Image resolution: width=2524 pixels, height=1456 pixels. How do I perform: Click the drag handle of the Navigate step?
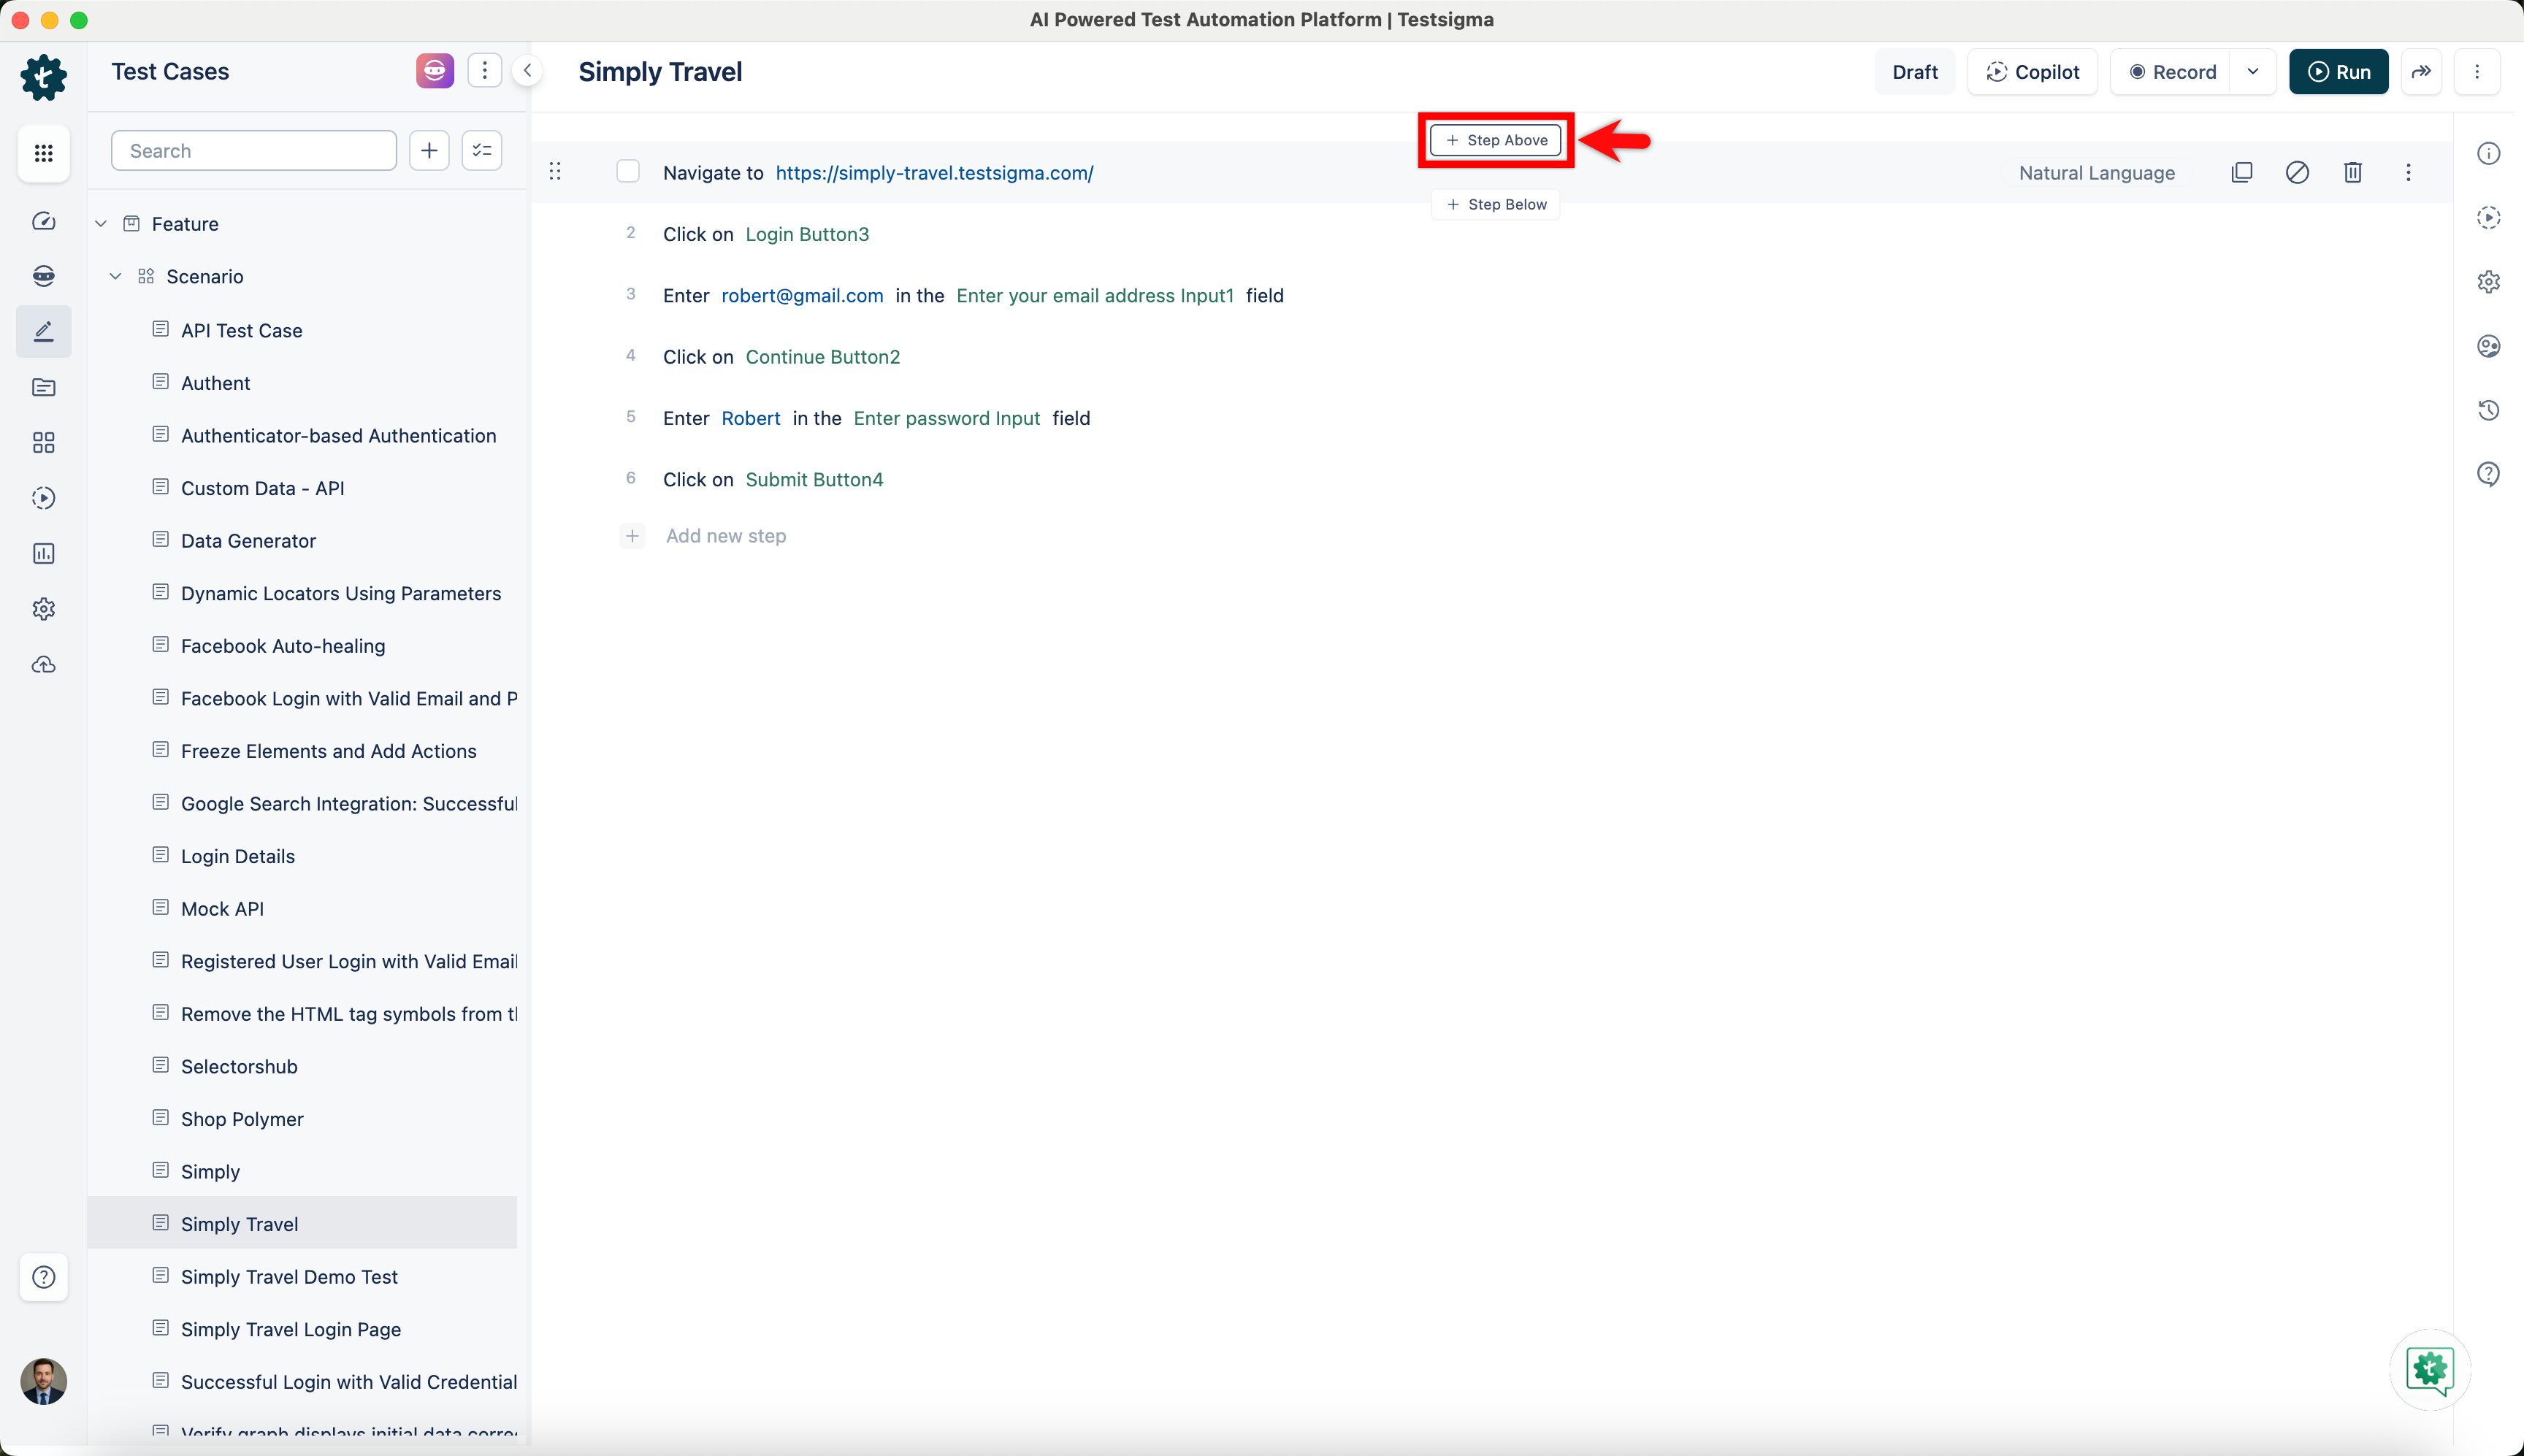click(555, 172)
